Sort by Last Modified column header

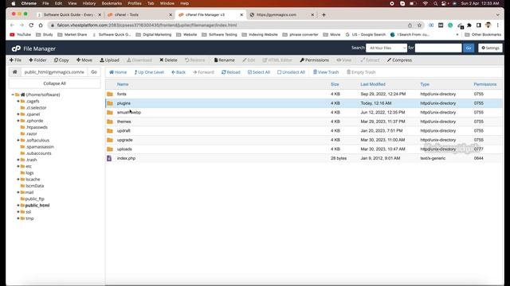(373, 84)
